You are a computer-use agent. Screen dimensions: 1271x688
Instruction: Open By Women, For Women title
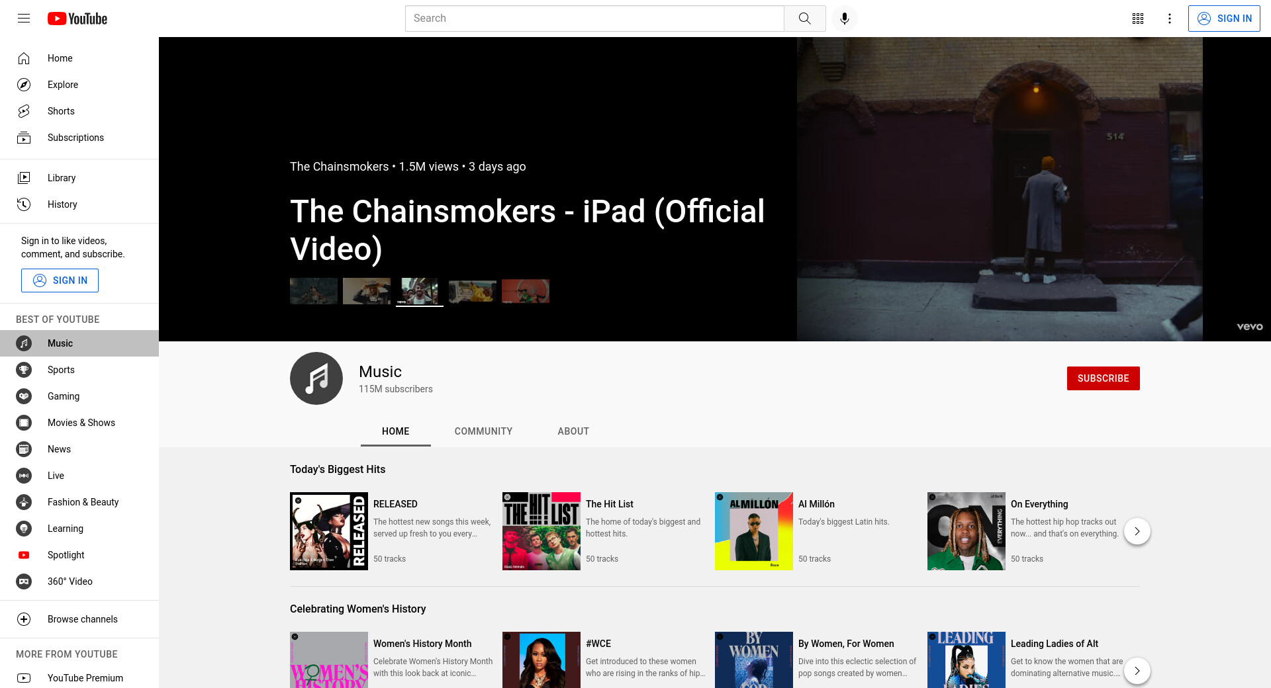click(846, 644)
